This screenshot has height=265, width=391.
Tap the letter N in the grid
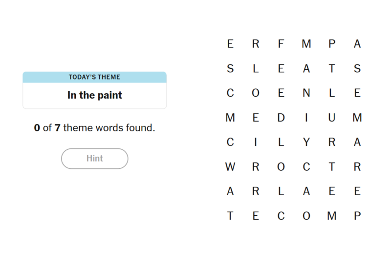[x=306, y=93]
